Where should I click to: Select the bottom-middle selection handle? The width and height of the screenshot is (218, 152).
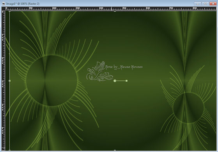[115, 150]
